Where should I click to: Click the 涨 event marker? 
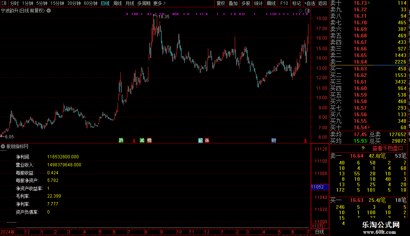(x=207, y=141)
